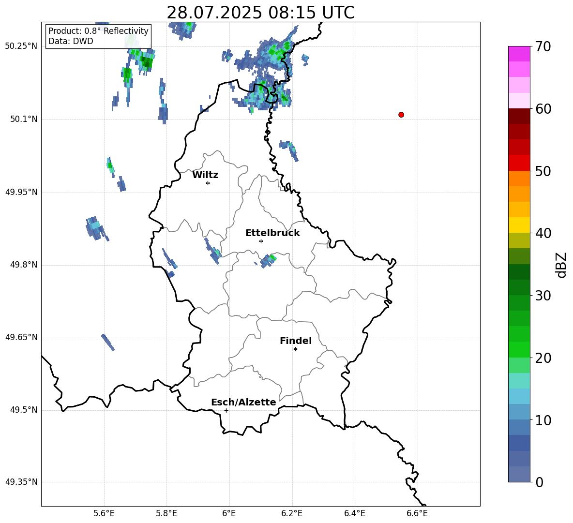Click the Findel cross marker
The width and height of the screenshot is (573, 523).
click(295, 349)
